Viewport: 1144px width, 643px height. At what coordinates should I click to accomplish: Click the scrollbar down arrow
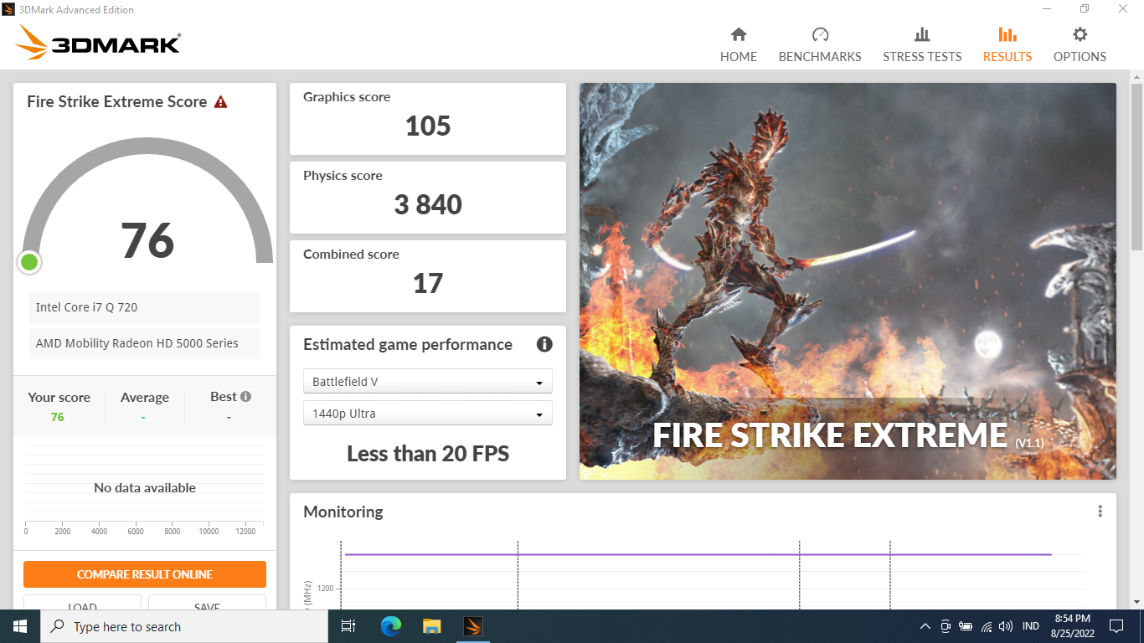pyautogui.click(x=1136, y=602)
